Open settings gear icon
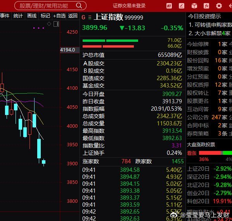 pyautogui.click(x=219, y=6)
